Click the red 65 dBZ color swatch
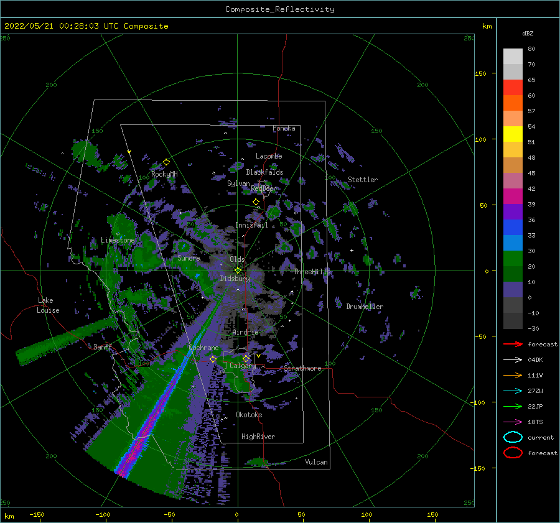Screen dimensions: 560x523 pyautogui.click(x=513, y=87)
